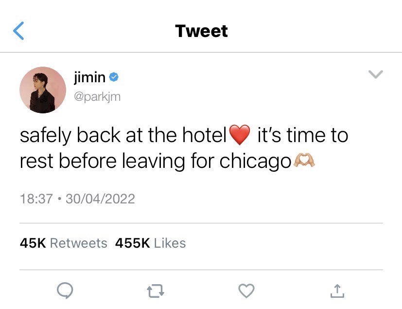The height and width of the screenshot is (309, 402).
Task: Like the tweet with heart icon
Action: [246, 291]
